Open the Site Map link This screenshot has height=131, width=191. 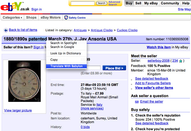(x=184, y=9)
